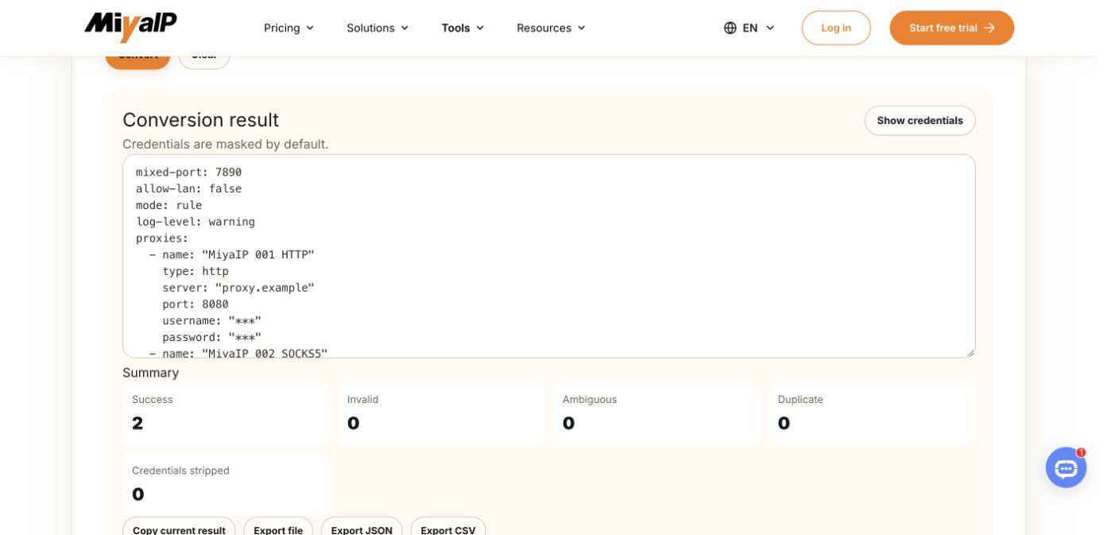This screenshot has width=1111, height=535.
Task: Open the EN language selector
Action: coord(749,28)
